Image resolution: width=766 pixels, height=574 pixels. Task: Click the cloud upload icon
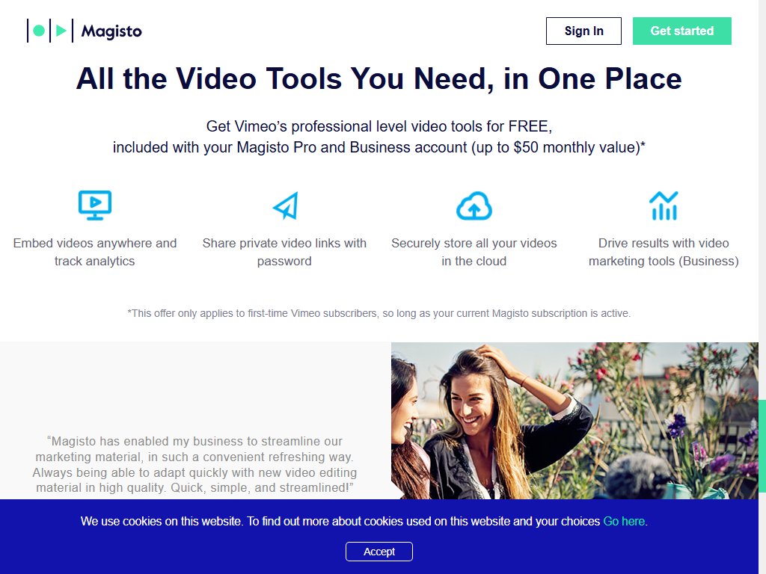point(474,206)
